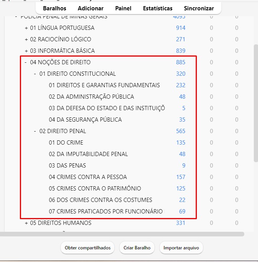Expand the 02 RACIOCÍNIO LÓGICO deck
The image size is (258, 262).
[x=26, y=39]
